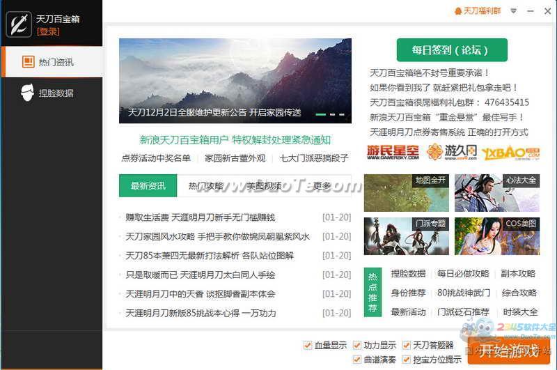Click the 登录 link under the app title
The height and width of the screenshot is (370, 557).
tap(48, 31)
